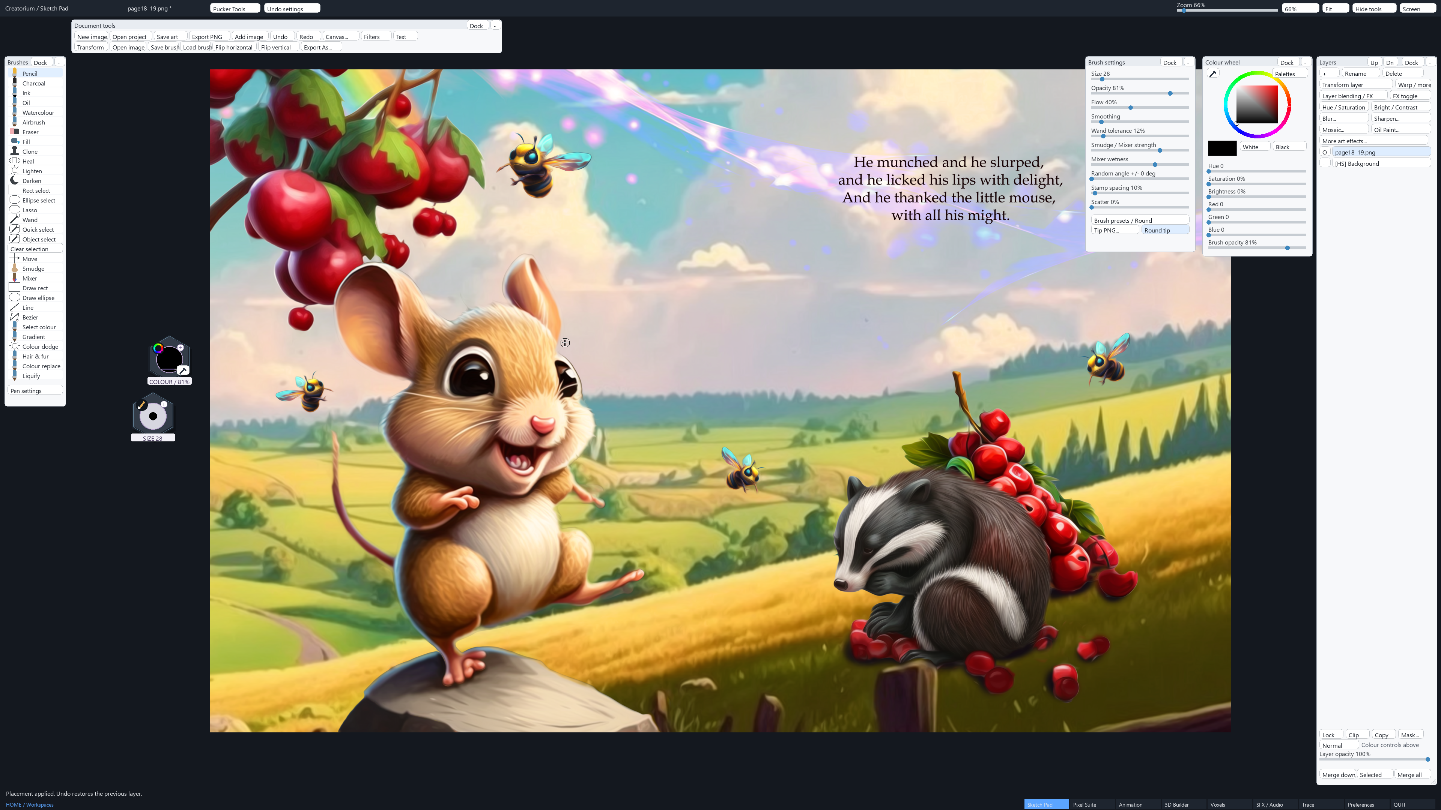This screenshot has height=810, width=1441.
Task: Click the Export PNG button
Action: click(209, 36)
